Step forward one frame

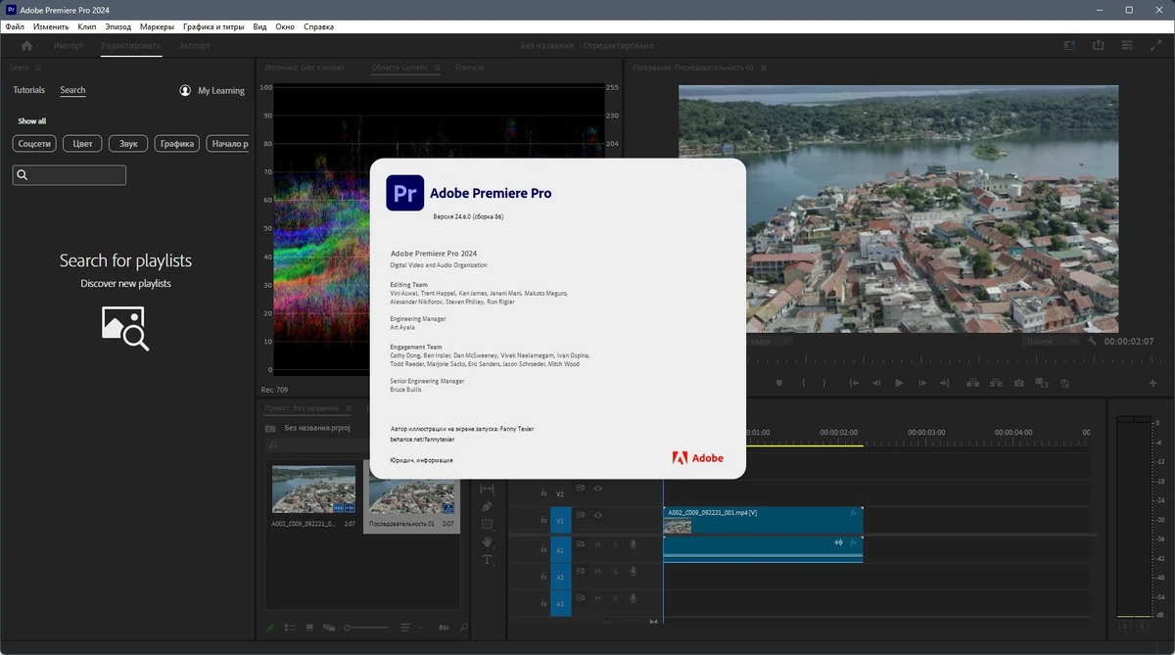tap(922, 383)
